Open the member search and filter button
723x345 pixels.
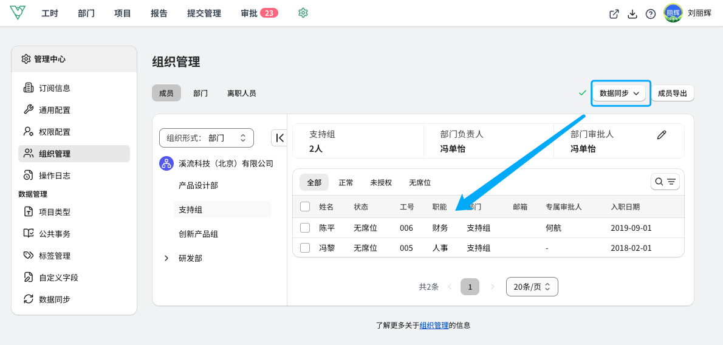click(665, 182)
